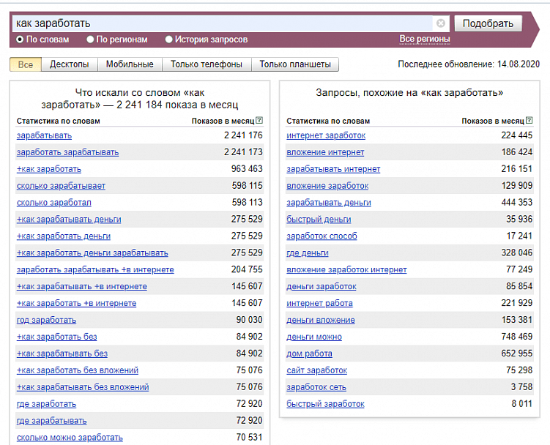Clear the search field with the X icon
The height and width of the screenshot is (445, 550).
tap(440, 23)
